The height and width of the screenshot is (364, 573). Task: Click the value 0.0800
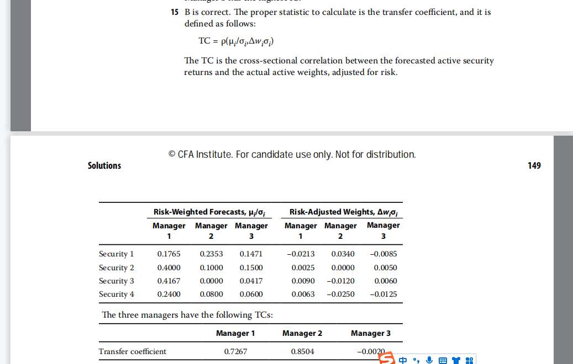(211, 294)
